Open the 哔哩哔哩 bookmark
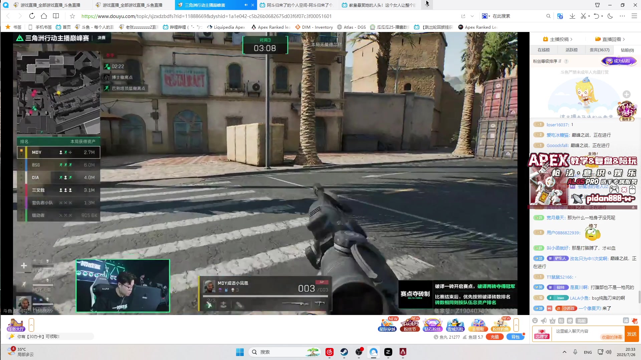 (x=182, y=27)
